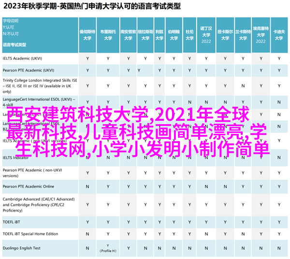This screenshot has height=259, width=290.
Task: Click the 纽卡斯尔大学 column header
Action: coord(225,35)
